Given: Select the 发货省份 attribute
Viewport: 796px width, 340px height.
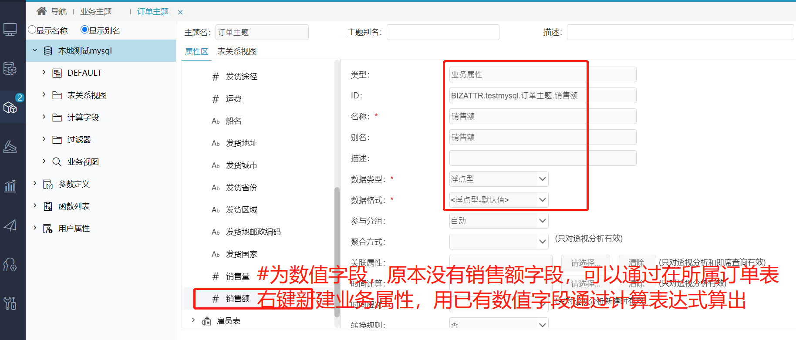Looking at the screenshot, I should pyautogui.click(x=241, y=188).
